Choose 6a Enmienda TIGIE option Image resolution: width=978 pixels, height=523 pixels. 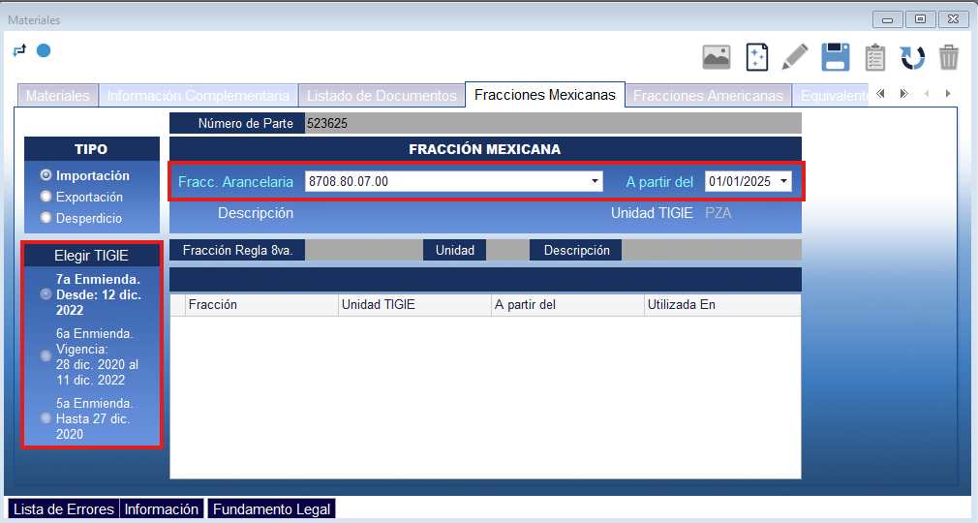(x=46, y=356)
